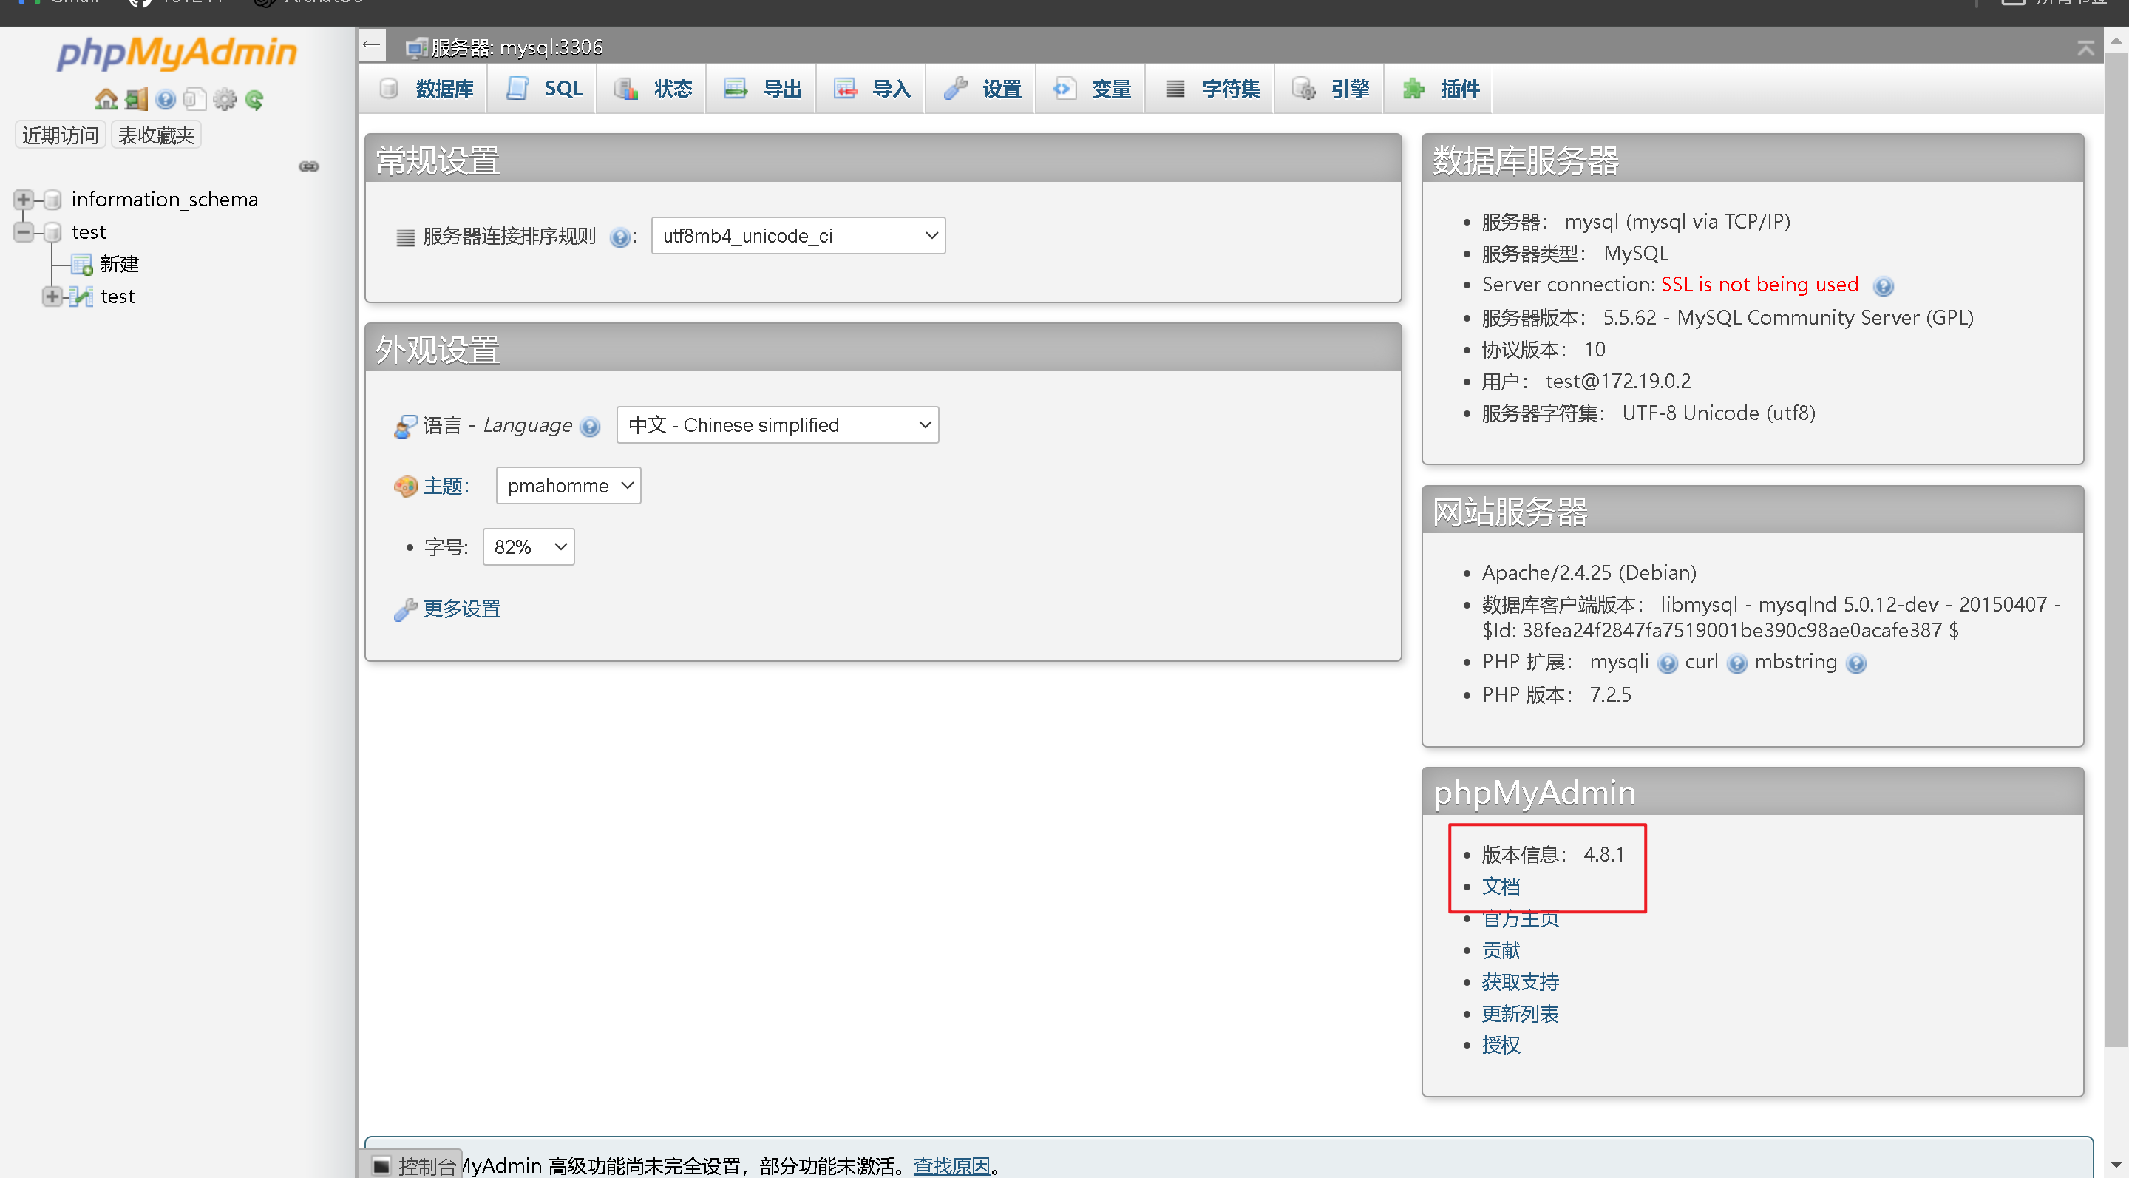The image size is (2129, 1178).
Task: Collapse the test database tree node
Action: coord(23,232)
